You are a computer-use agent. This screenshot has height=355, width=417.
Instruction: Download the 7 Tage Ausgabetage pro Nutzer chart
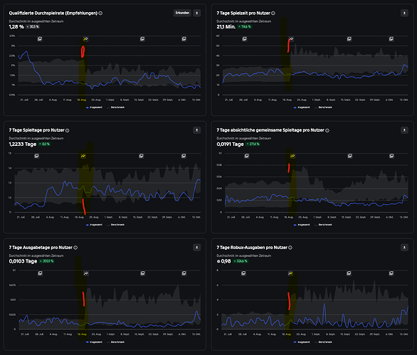pyautogui.click(x=197, y=248)
